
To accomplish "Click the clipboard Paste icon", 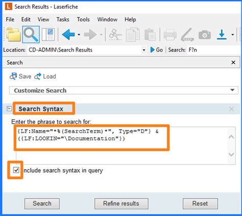I will 150,35.
